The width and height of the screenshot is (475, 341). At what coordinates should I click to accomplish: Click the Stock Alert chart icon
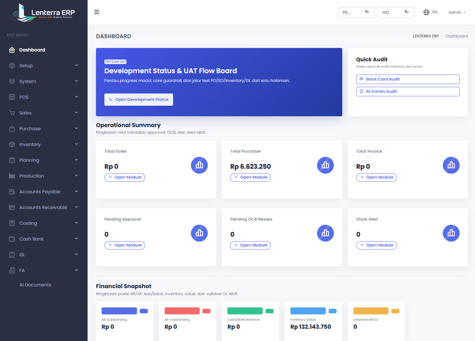[451, 233]
